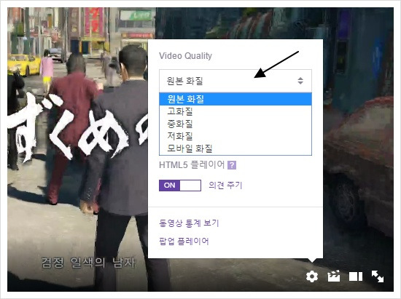
Task: Open the 팝업 플레이어 link
Action: [184, 241]
